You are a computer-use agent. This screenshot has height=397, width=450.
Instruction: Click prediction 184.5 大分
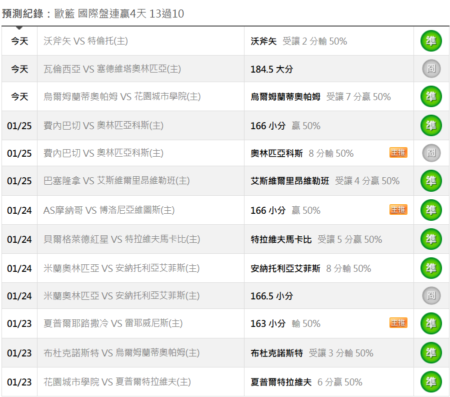tap(271, 69)
